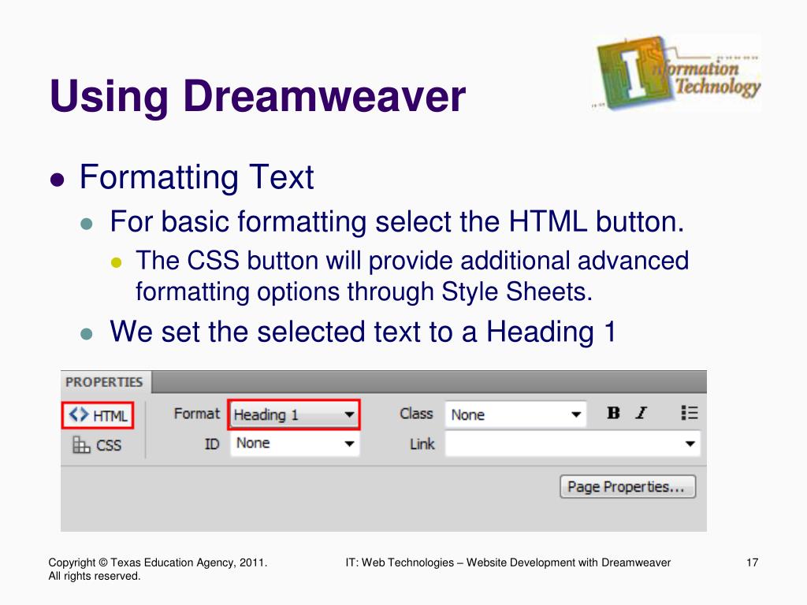
Task: Select the PROPERTIES panel tab
Action: tap(105, 382)
